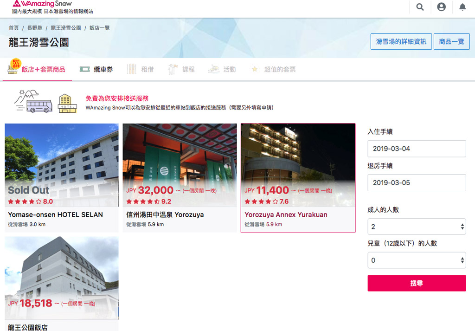This screenshot has width=475, height=331.
Task: Select the Yorozuya Annex Yurakuan hotel title
Action: pos(286,214)
